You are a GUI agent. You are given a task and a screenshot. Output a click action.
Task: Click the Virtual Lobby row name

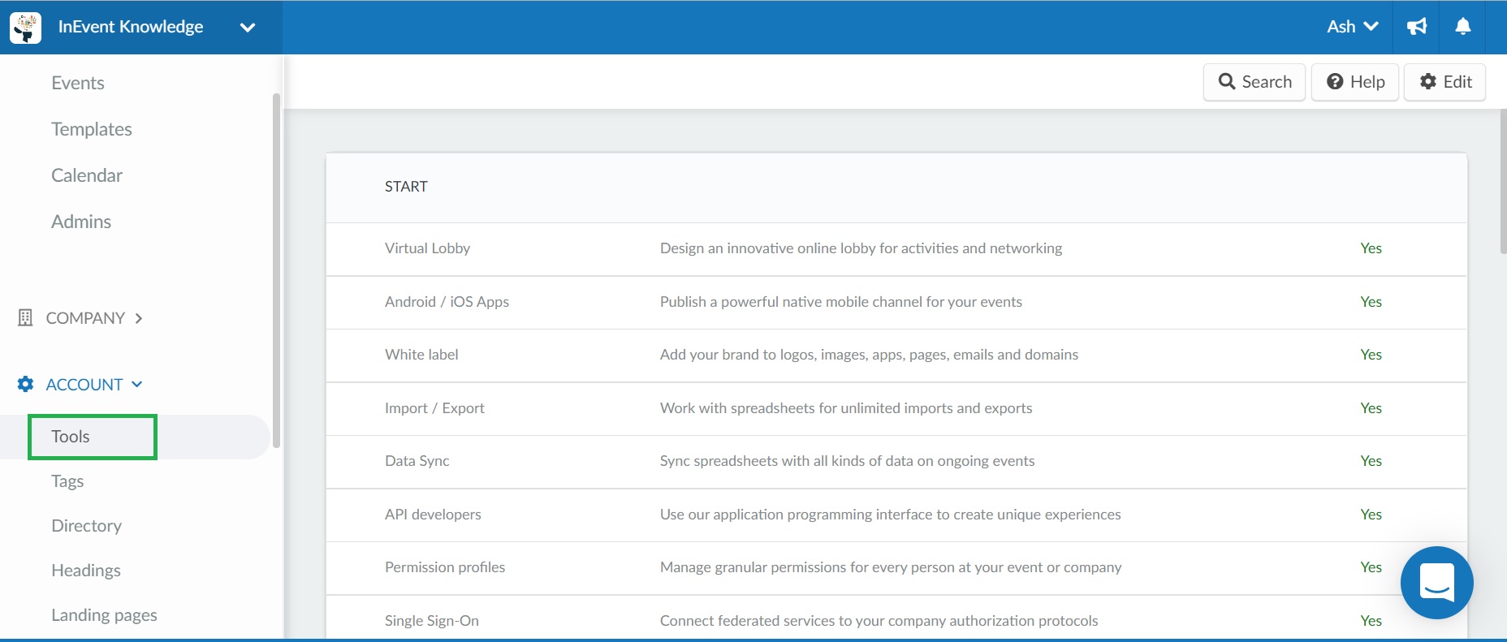(x=428, y=248)
